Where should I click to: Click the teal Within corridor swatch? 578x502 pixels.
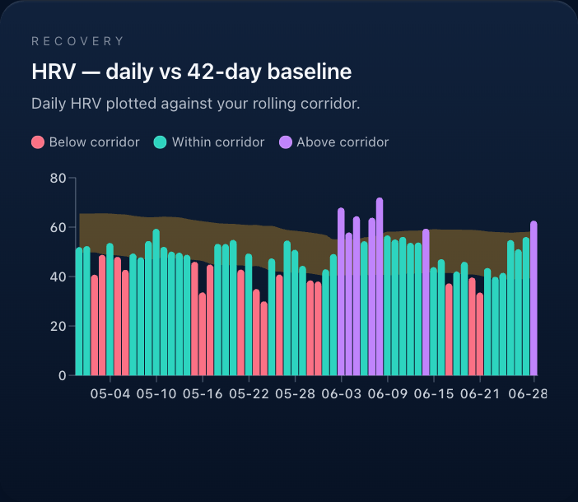[x=160, y=142]
